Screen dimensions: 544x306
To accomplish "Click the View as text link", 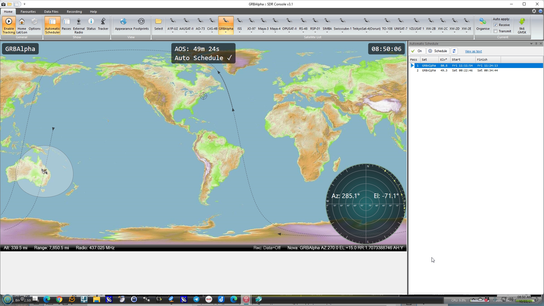I will [473, 51].
